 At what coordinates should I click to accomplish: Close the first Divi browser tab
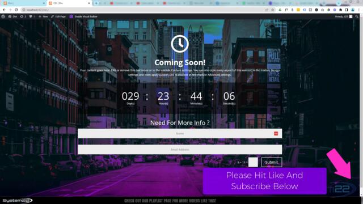pyautogui.click(x=44, y=3)
